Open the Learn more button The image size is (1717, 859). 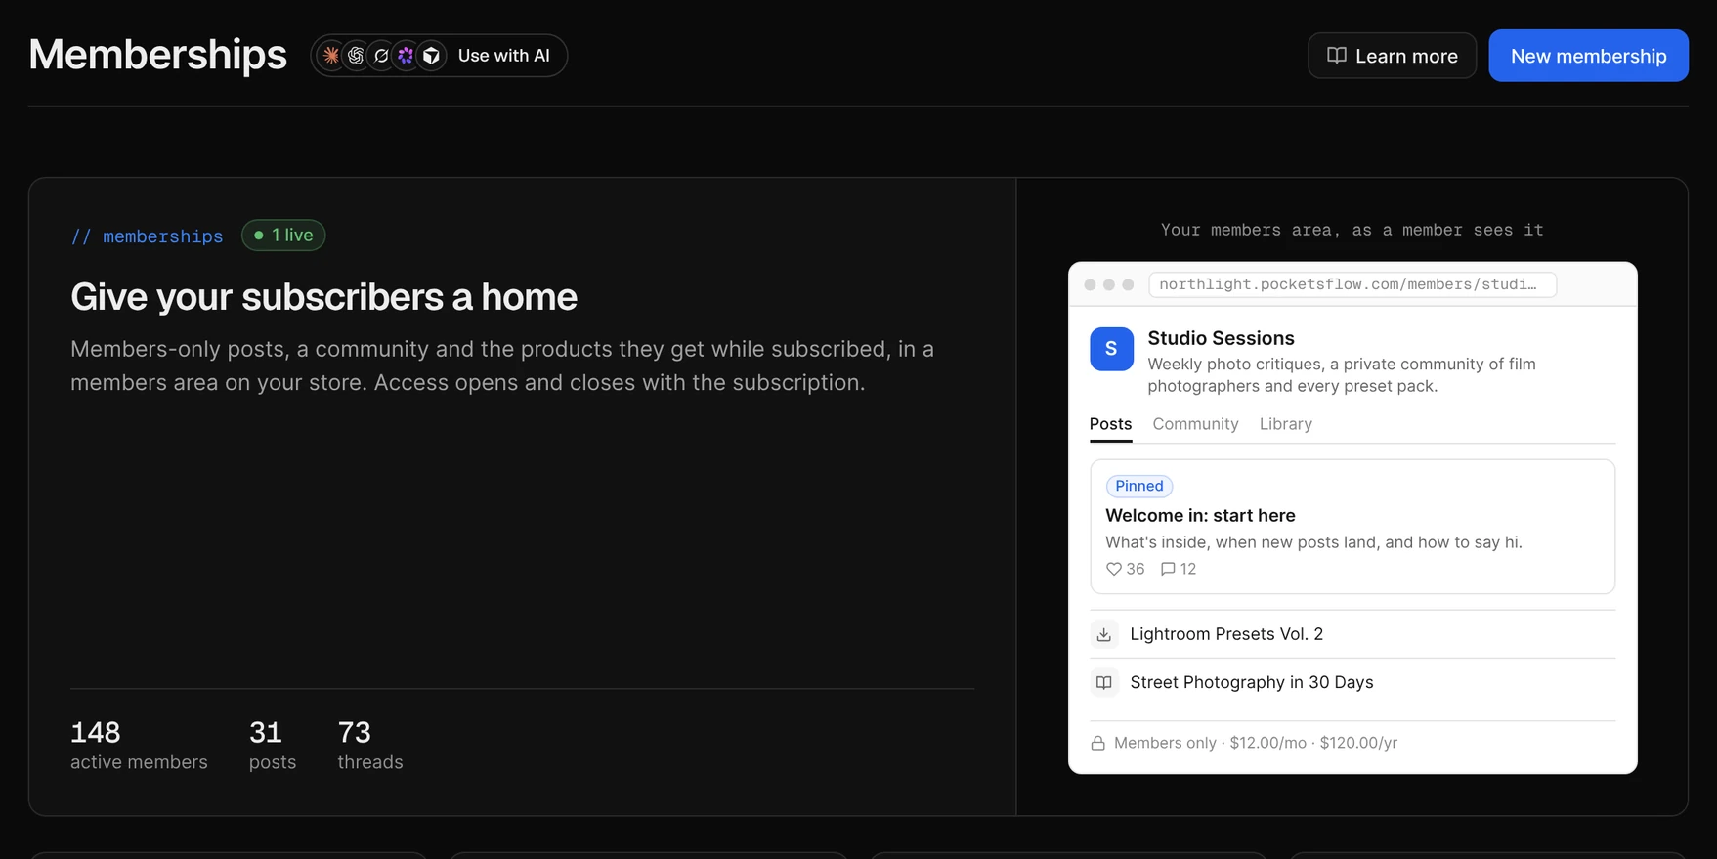pos(1392,56)
